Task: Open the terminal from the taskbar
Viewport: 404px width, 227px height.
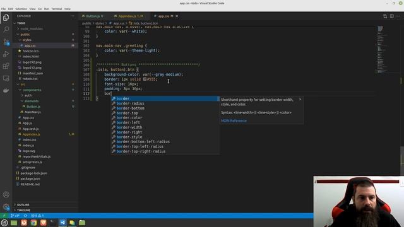Action: (x=53, y=223)
